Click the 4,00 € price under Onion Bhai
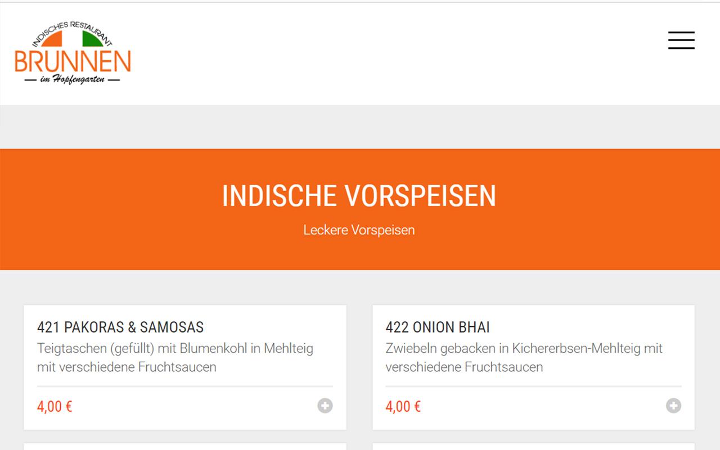 coord(403,406)
